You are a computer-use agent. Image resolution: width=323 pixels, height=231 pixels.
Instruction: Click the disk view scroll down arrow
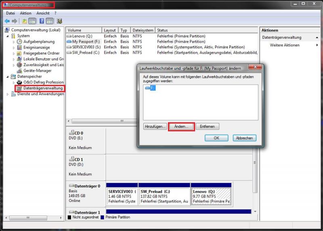click(255, 212)
